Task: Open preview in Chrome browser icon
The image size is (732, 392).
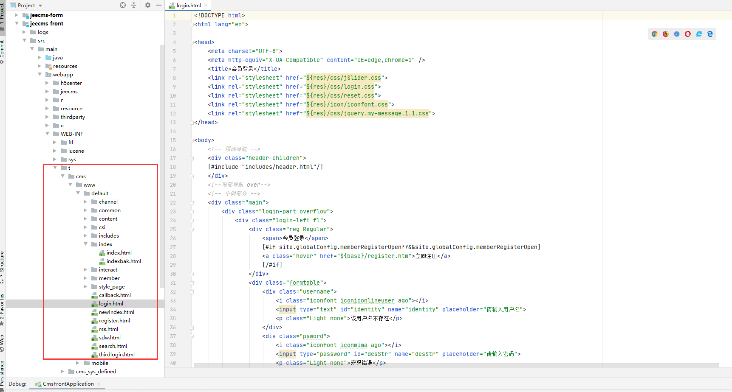Action: pyautogui.click(x=654, y=34)
